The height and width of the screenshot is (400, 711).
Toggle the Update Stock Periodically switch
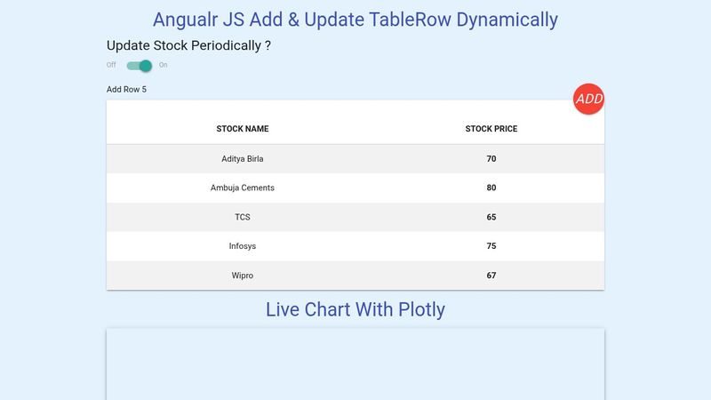[140, 65]
